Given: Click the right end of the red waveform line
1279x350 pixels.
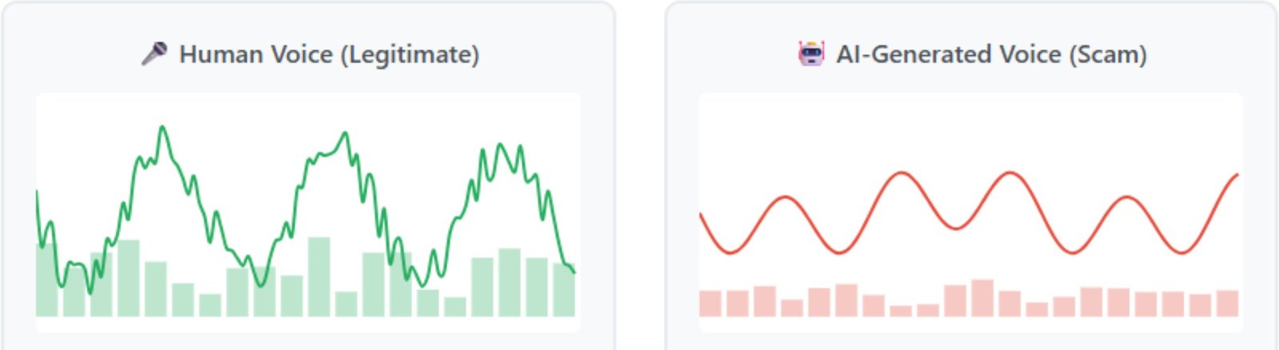Looking at the screenshot, I should (1237, 174).
